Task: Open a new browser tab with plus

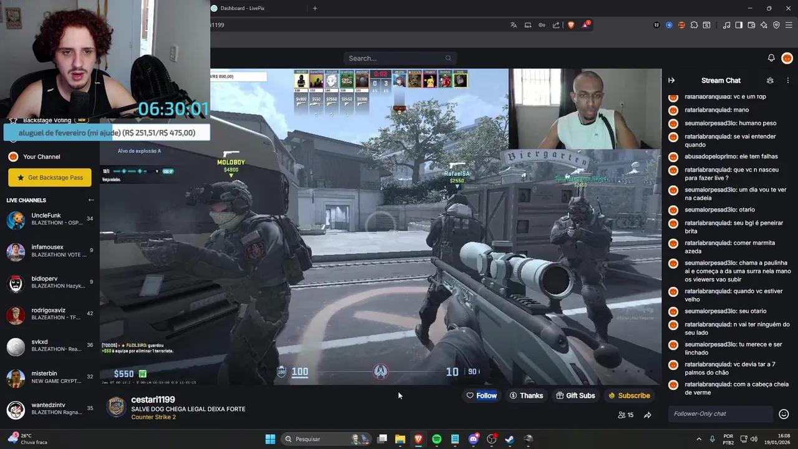Action: 315,8
